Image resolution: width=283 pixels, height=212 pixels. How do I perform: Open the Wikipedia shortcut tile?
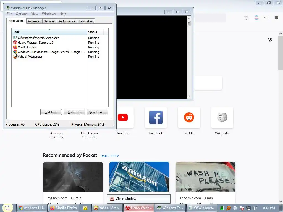click(222, 117)
